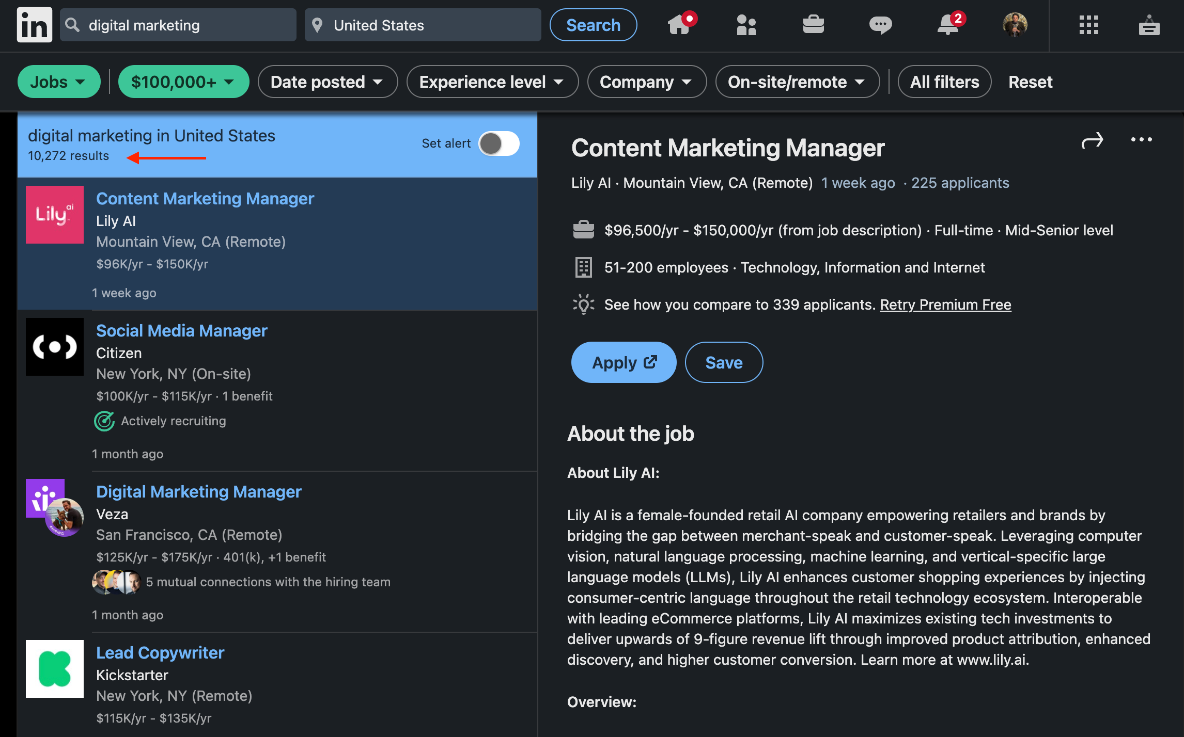Open the Digital Marketing Manager listing
The image size is (1184, 737).
199,491
